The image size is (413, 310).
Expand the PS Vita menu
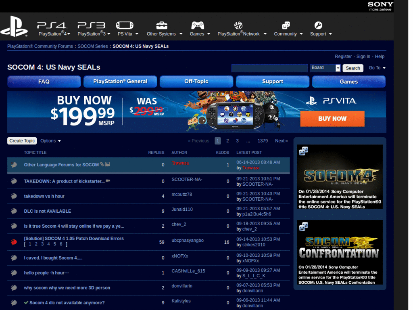pyautogui.click(x=137, y=34)
